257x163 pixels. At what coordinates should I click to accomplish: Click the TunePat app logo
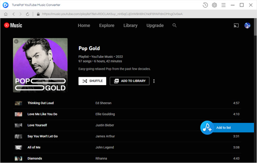point(6,5)
